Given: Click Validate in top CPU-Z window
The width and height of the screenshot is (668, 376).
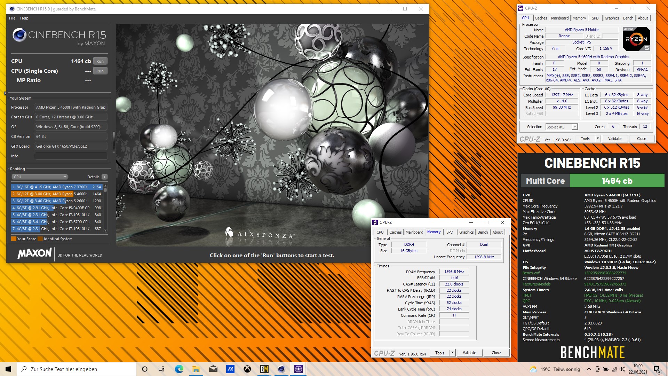Looking at the screenshot, I should click(615, 139).
